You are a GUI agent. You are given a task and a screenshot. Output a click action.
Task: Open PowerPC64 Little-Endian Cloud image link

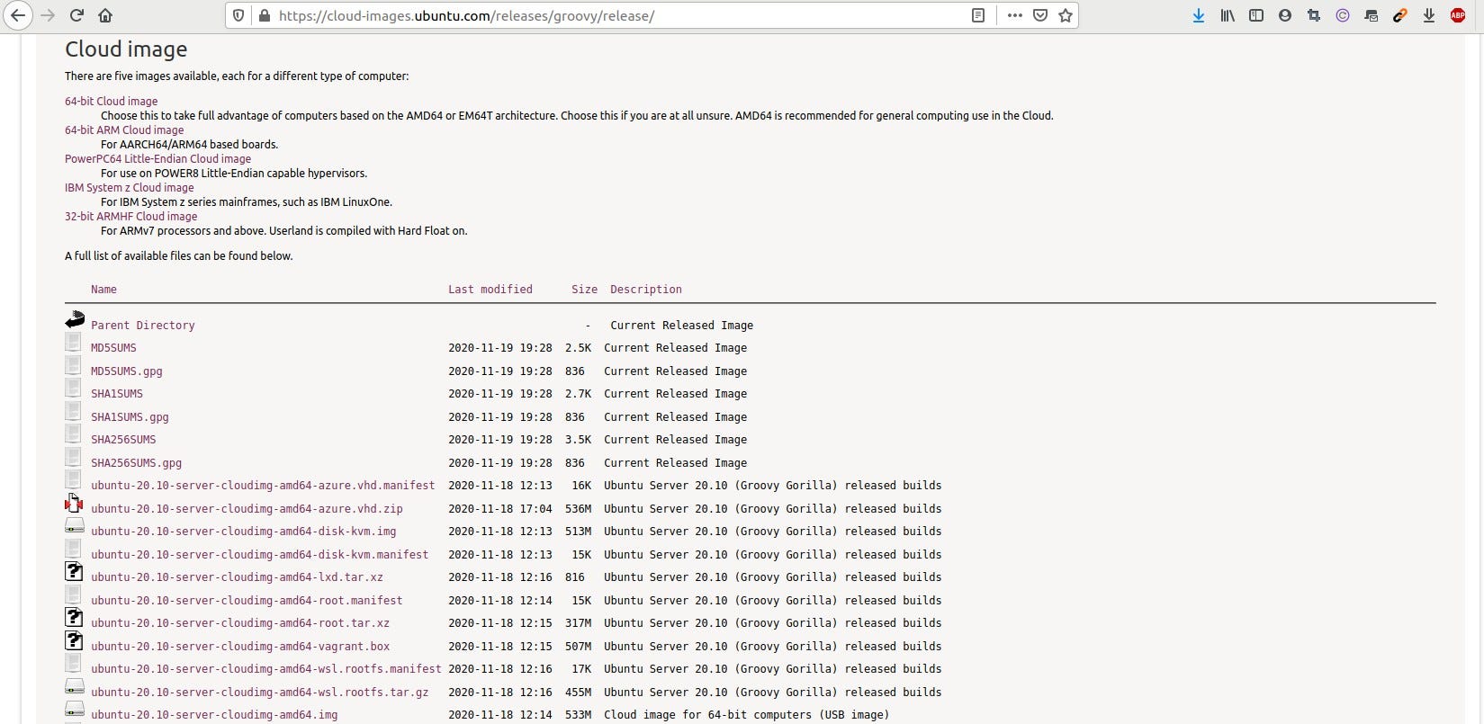(157, 159)
